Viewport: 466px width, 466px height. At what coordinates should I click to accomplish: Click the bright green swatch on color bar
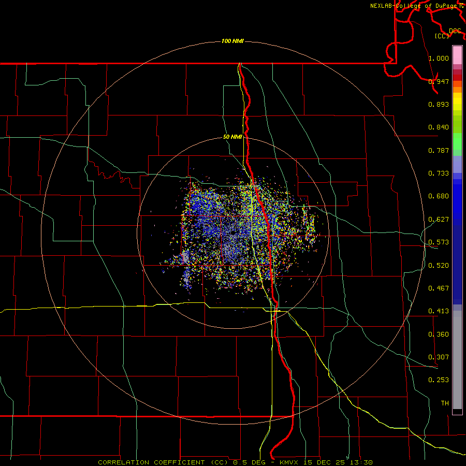tap(457, 141)
